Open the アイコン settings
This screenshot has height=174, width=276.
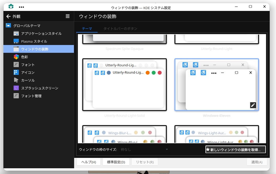tap(39, 73)
